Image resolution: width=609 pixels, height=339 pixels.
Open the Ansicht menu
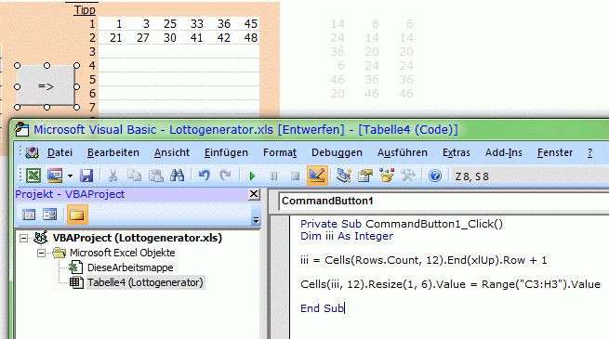tap(172, 153)
